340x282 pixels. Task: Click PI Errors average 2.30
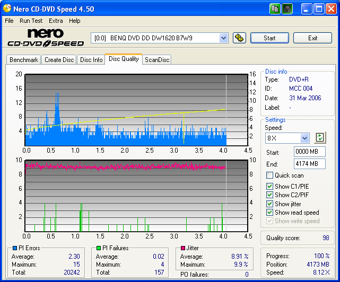74,257
